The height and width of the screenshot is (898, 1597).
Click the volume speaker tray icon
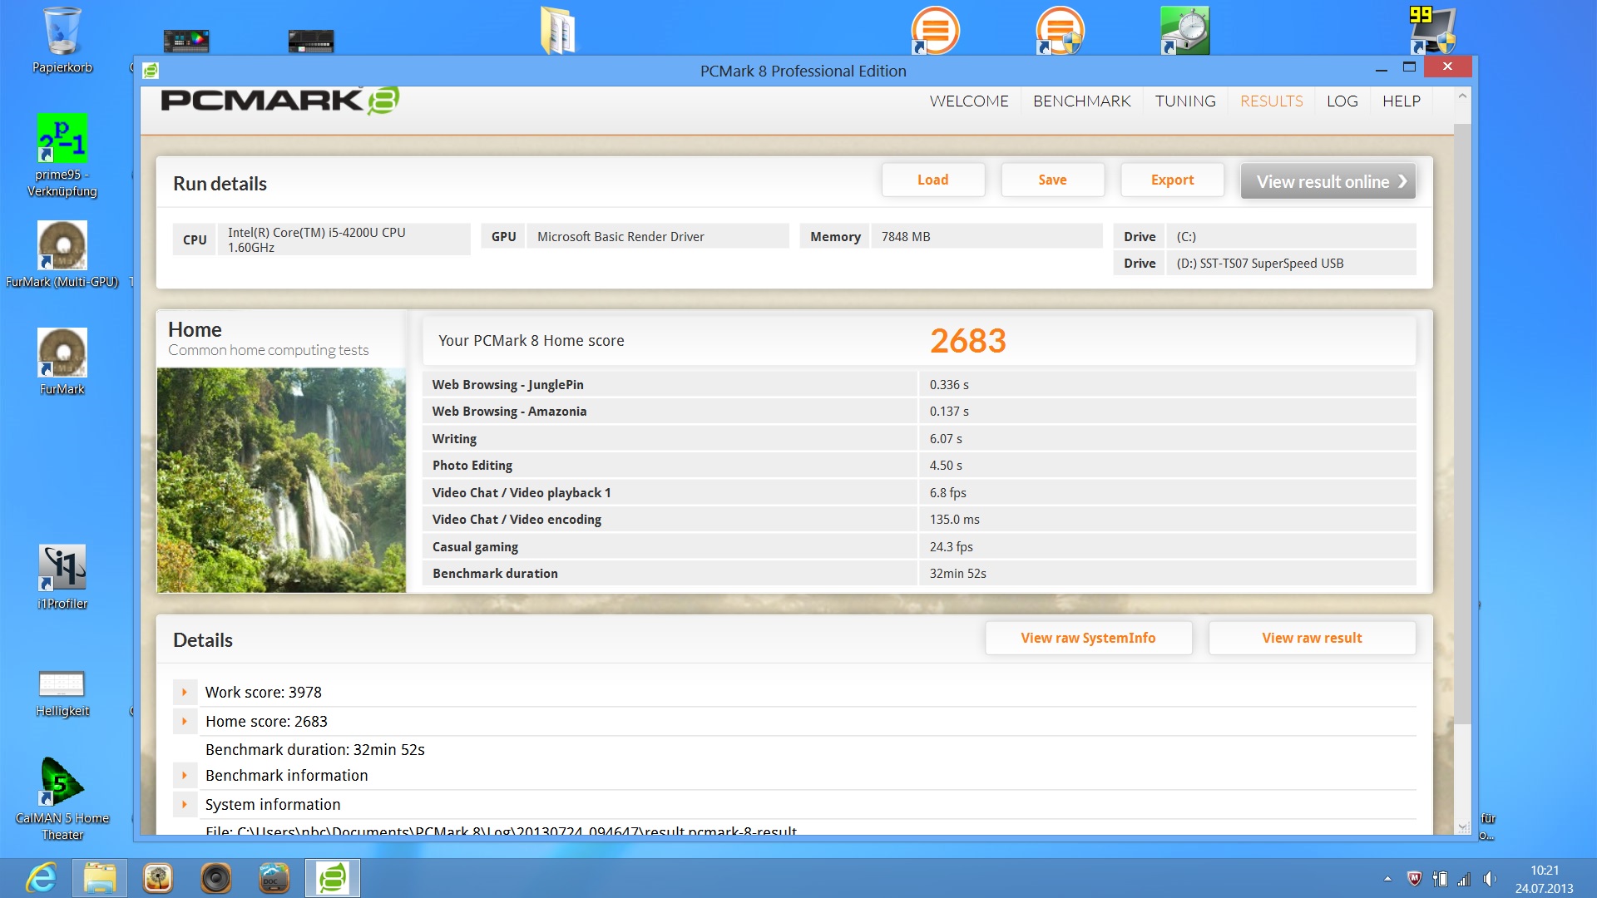1489,879
